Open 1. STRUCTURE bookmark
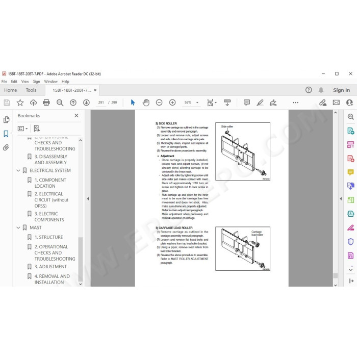The width and height of the screenshot is (357, 357). 49,237
